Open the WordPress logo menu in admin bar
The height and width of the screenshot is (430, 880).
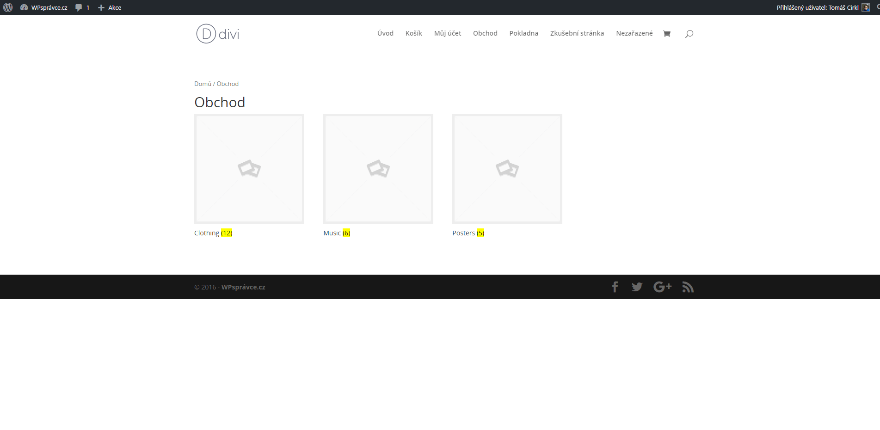point(8,7)
